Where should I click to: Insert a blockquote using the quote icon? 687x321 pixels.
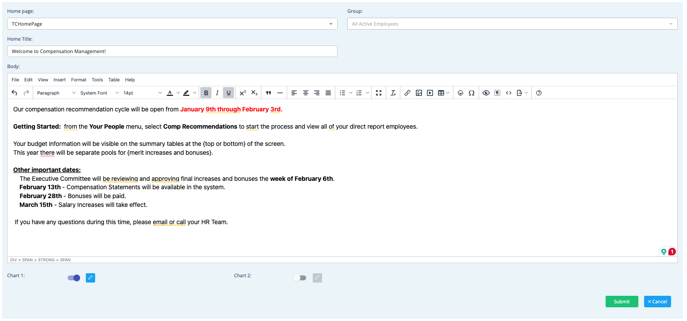(268, 93)
